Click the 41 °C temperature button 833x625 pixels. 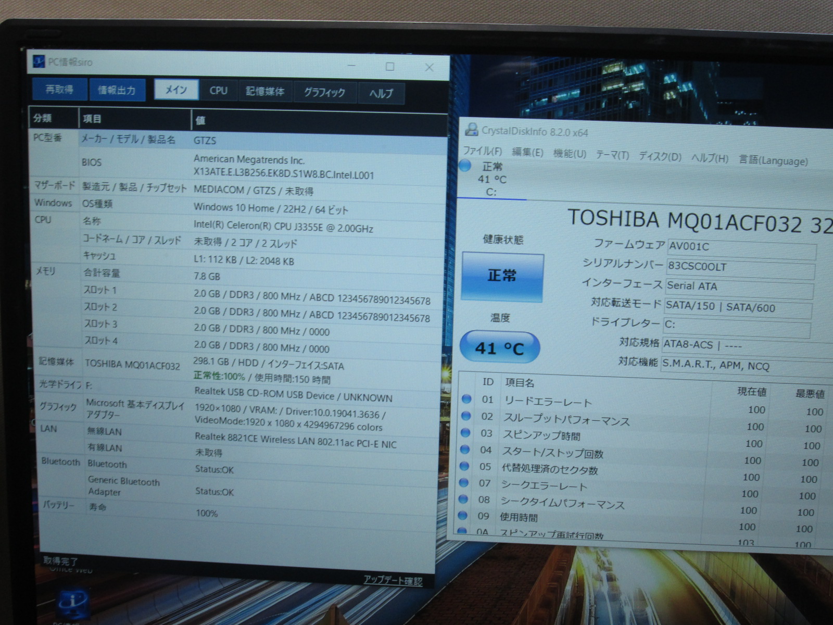pos(499,347)
